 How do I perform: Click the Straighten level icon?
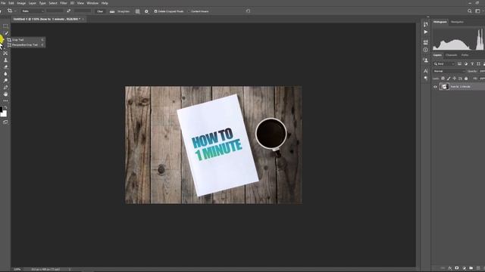pos(112,11)
